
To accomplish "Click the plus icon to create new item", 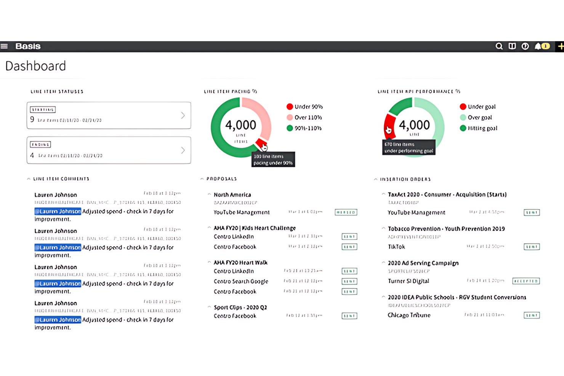I will coord(561,46).
